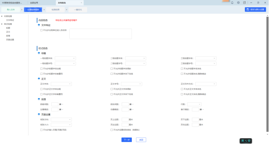Select the 导入文件 step tab
269x144 pixels.
point(11,10)
